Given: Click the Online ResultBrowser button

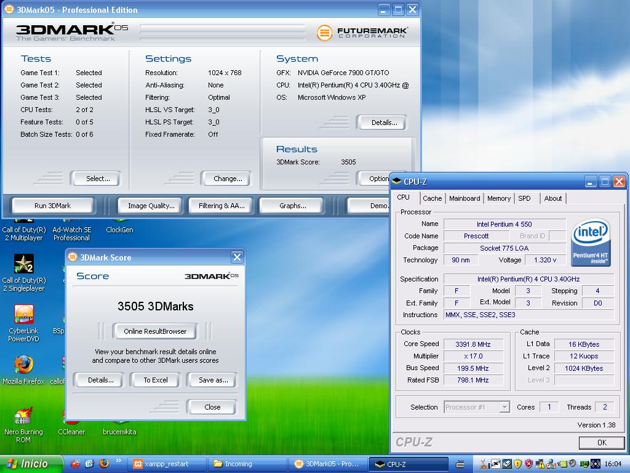Looking at the screenshot, I should point(155,331).
